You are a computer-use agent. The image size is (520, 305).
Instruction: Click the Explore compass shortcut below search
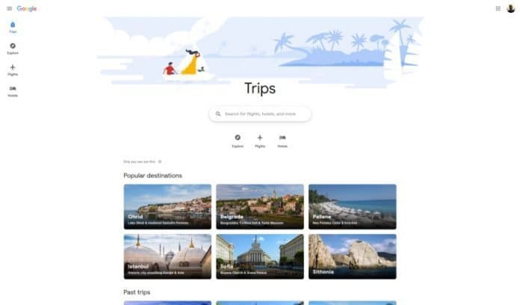[238, 141]
